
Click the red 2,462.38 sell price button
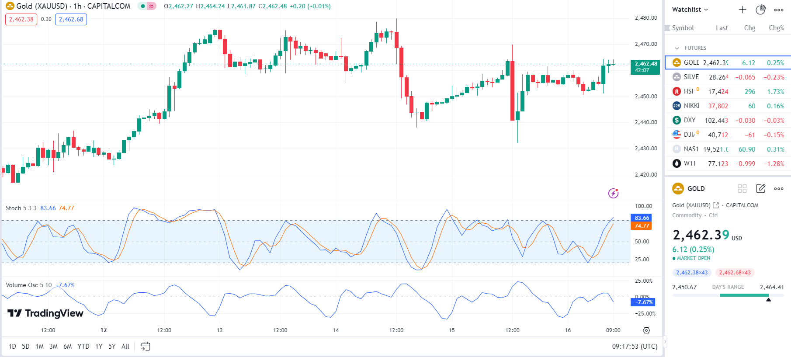click(21, 19)
